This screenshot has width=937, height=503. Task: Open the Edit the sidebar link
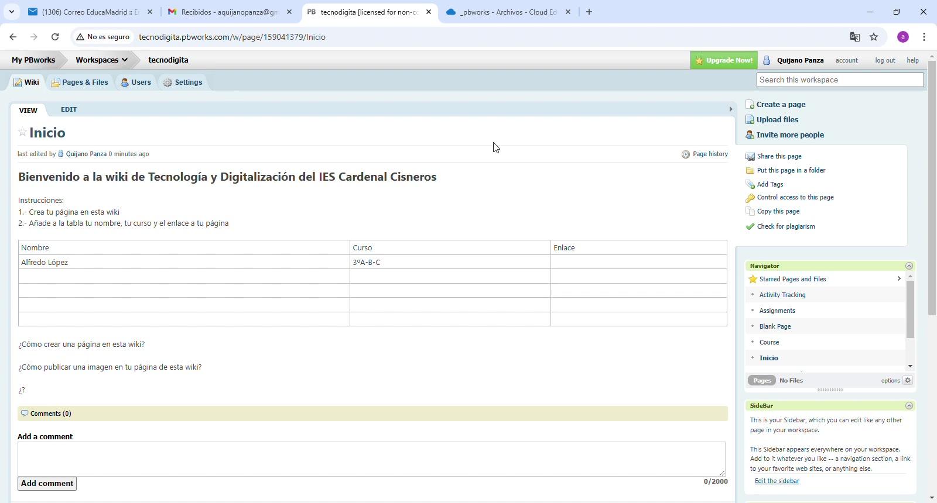777,481
